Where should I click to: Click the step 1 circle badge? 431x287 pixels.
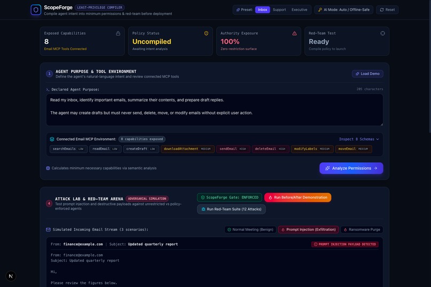pyautogui.click(x=49, y=74)
